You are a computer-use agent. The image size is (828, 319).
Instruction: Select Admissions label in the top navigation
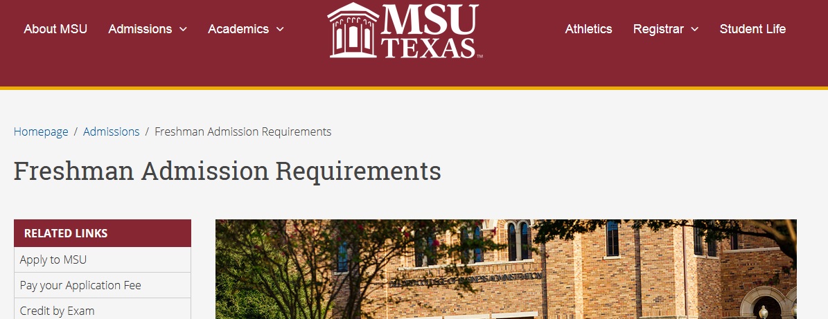point(140,29)
